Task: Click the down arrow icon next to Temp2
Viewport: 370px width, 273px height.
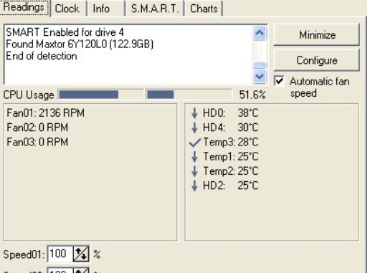Action: point(194,171)
